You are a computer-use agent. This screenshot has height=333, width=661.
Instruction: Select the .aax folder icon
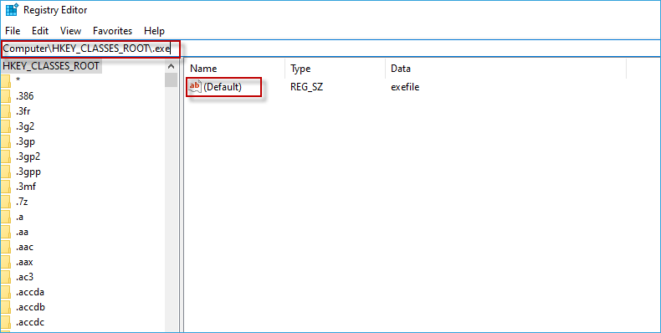(5, 262)
